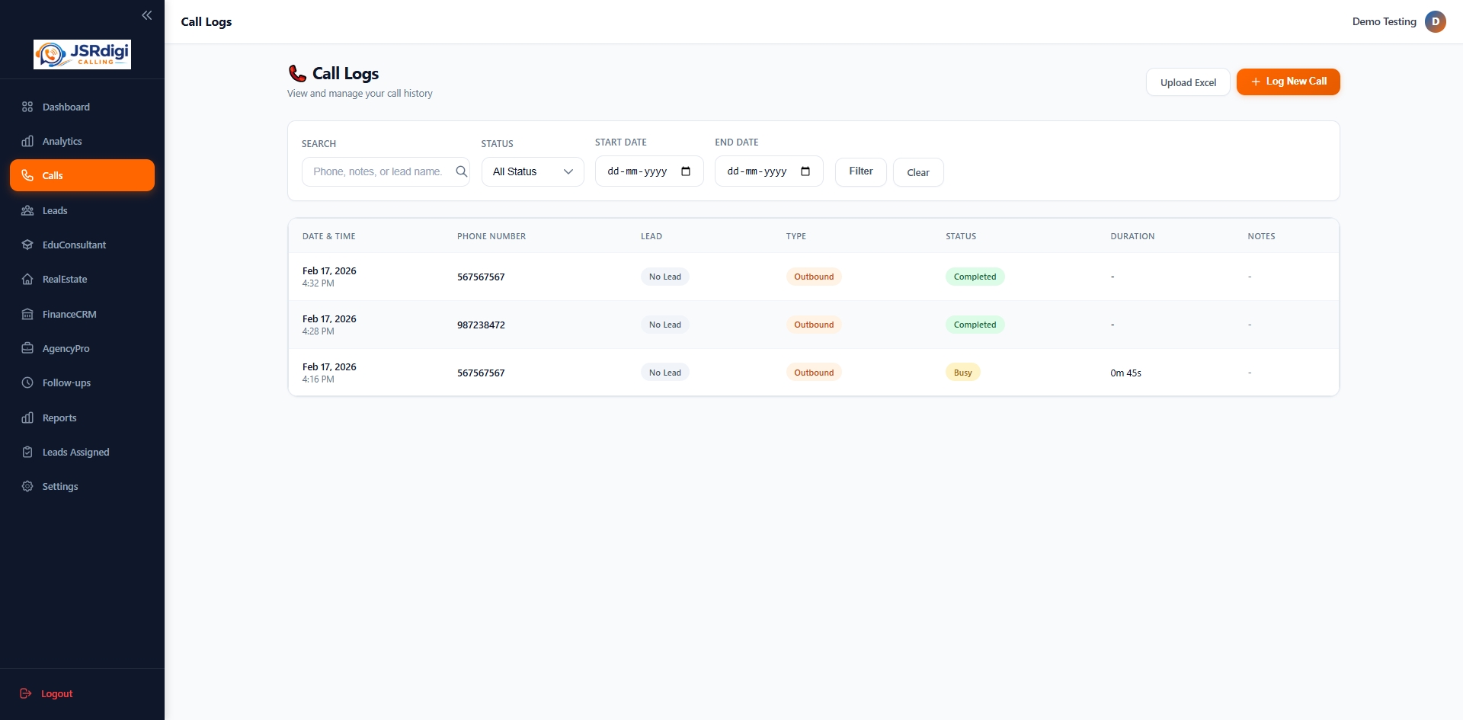Click the Analytics bar chart icon
This screenshot has height=720, width=1463.
(27, 141)
